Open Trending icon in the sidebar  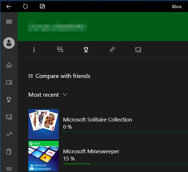click(x=9, y=134)
